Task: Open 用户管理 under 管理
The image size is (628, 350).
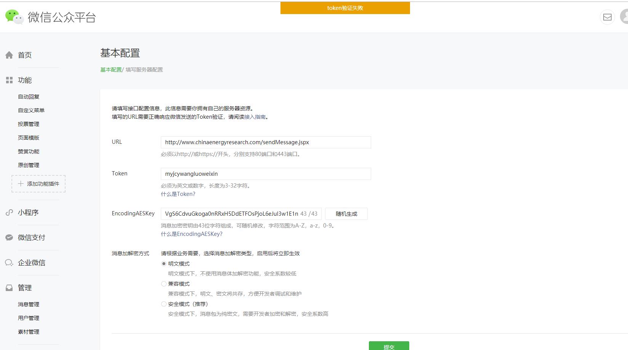Action: (29, 318)
